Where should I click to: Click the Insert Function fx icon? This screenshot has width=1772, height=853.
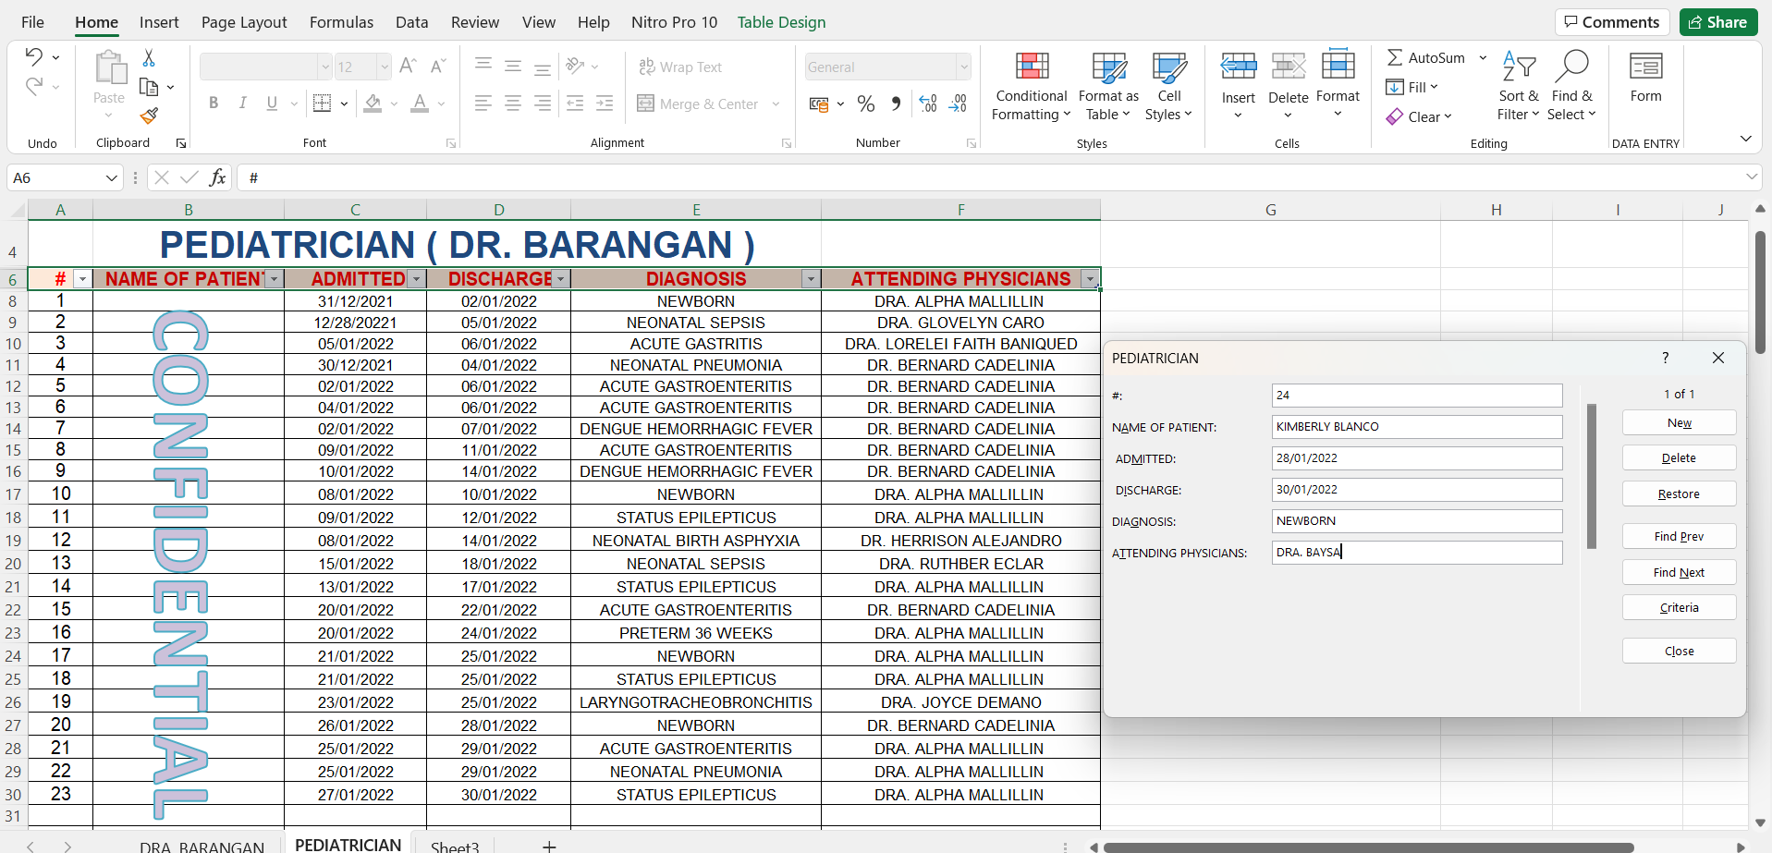click(x=217, y=177)
